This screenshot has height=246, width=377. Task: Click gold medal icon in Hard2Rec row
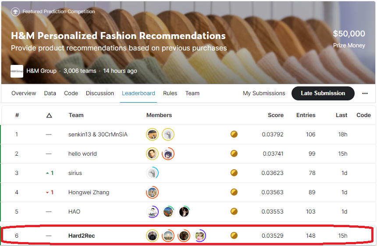(x=234, y=235)
